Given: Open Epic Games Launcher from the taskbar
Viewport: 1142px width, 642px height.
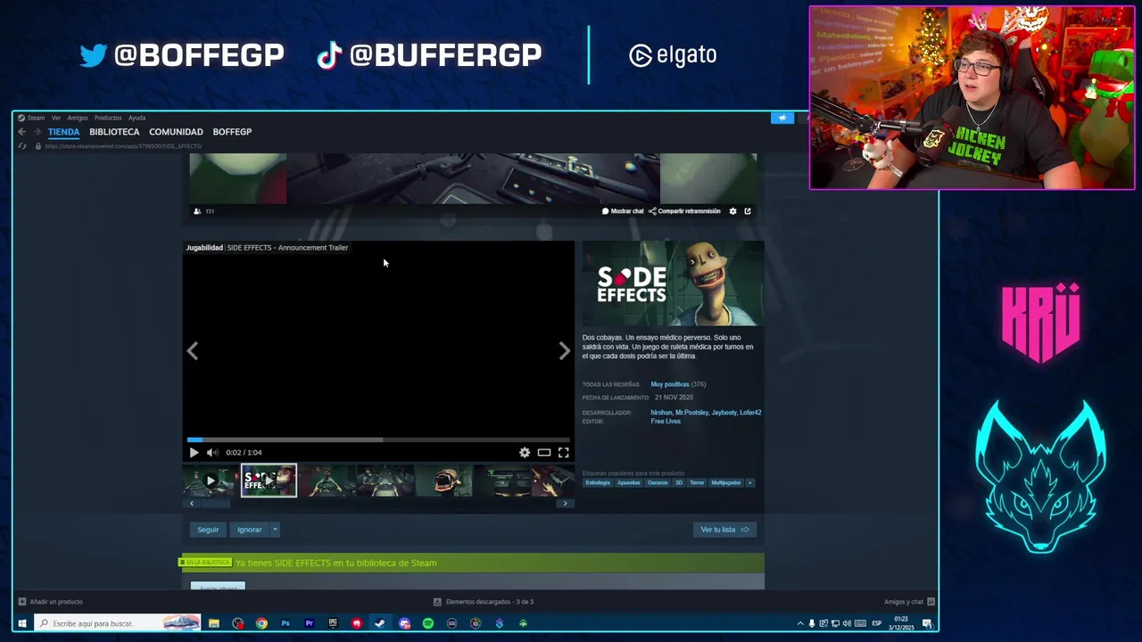Looking at the screenshot, I should (333, 623).
